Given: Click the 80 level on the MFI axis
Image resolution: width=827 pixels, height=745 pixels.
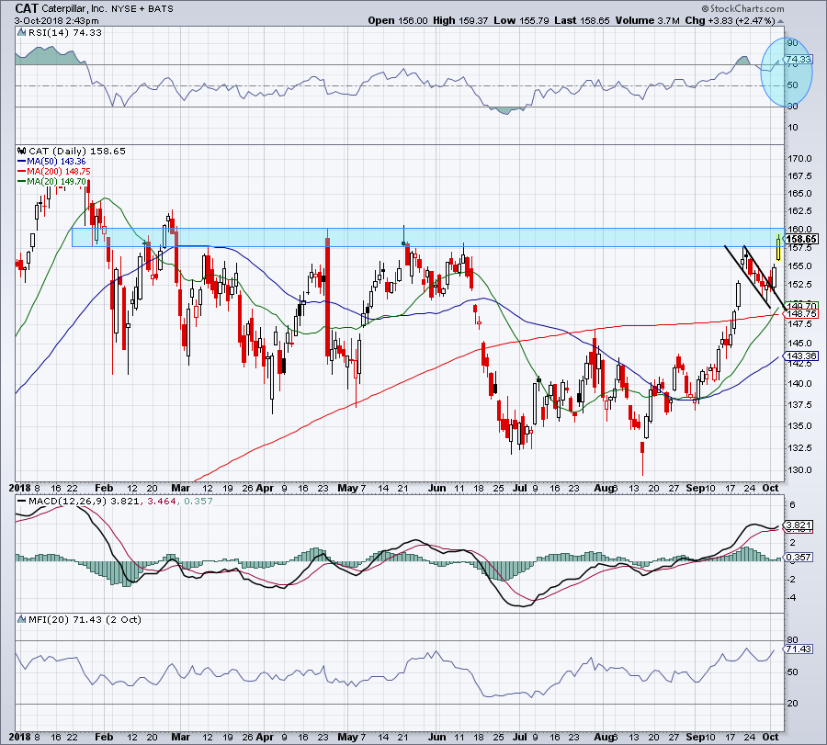Looking at the screenshot, I should pyautogui.click(x=792, y=640).
